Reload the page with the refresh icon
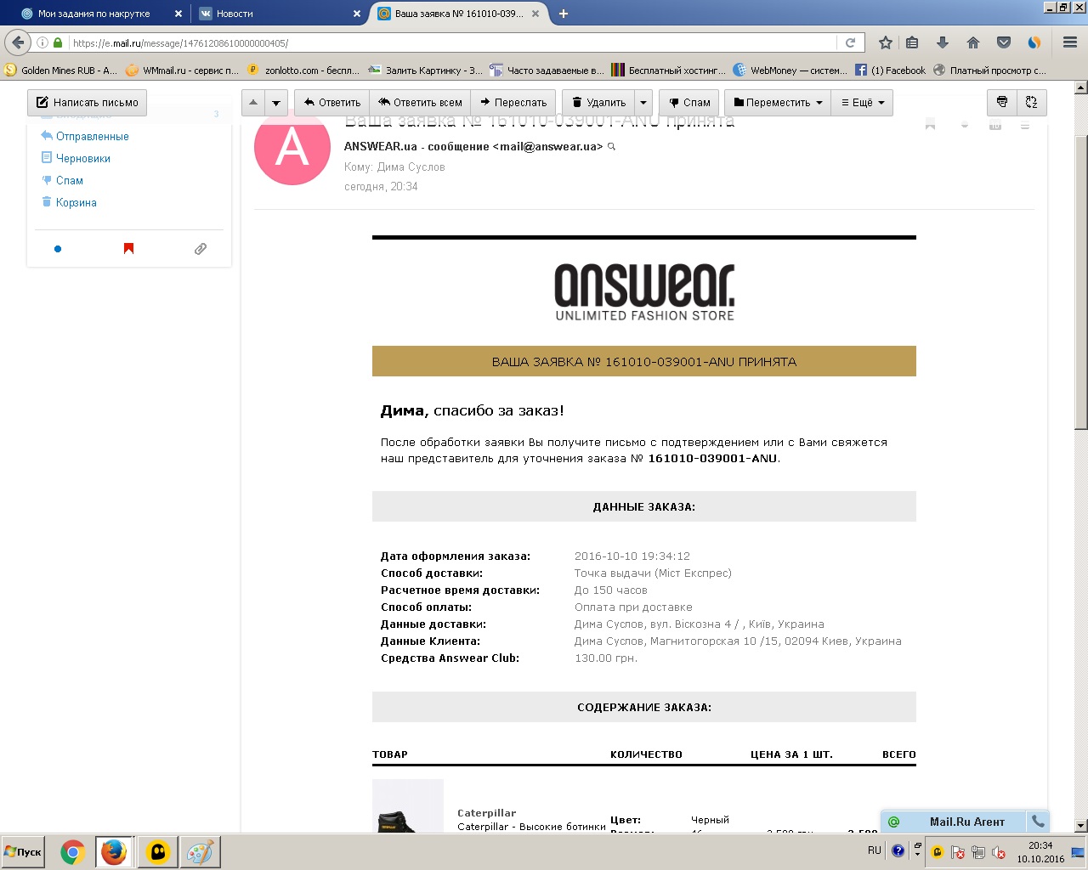The width and height of the screenshot is (1088, 870). point(850,42)
